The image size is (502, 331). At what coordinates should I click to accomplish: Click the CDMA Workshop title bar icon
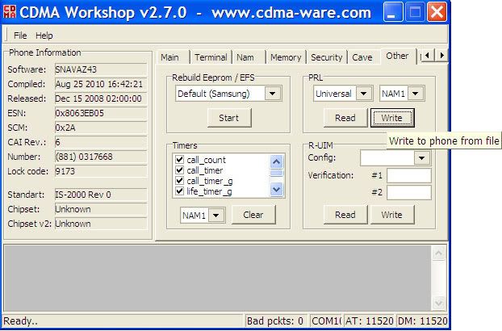pos(10,12)
